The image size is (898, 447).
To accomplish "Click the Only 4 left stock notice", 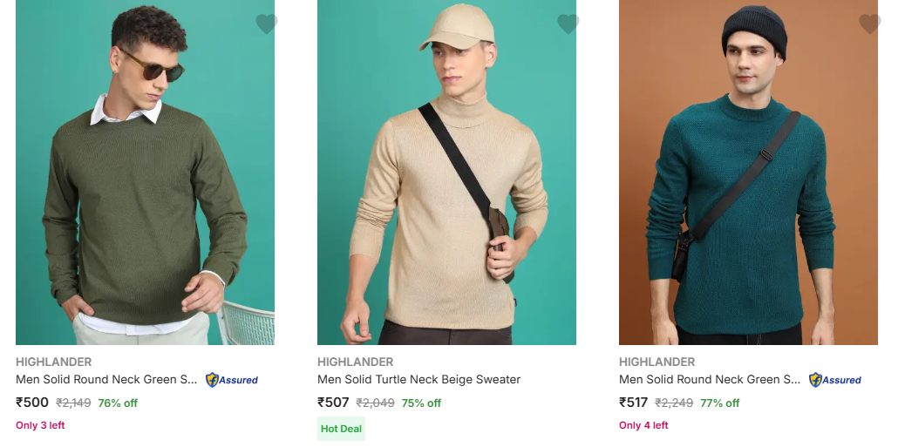I will [x=643, y=425].
